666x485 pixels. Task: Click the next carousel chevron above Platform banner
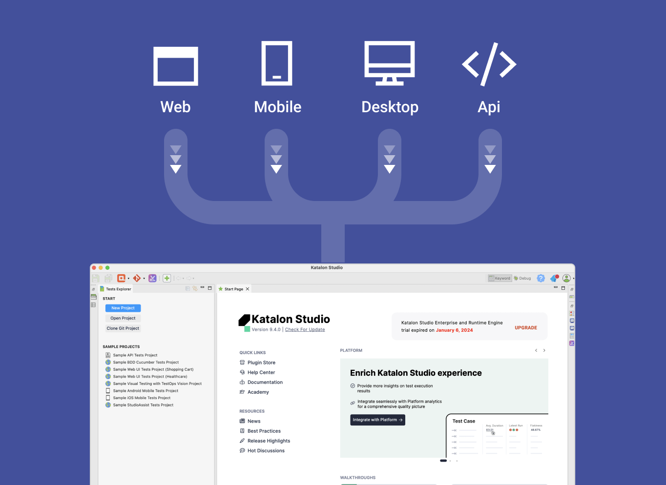(x=544, y=350)
